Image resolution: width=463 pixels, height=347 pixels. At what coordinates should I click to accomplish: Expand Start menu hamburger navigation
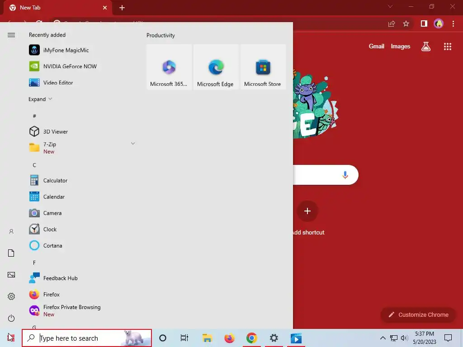tap(11, 35)
